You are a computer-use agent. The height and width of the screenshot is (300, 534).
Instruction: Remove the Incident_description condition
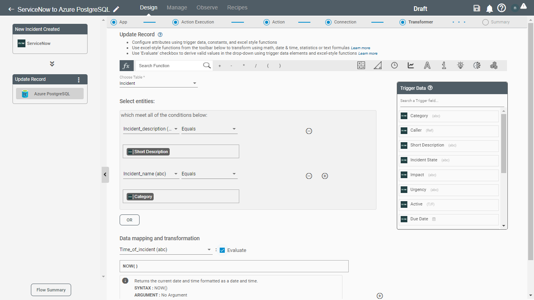click(309, 131)
